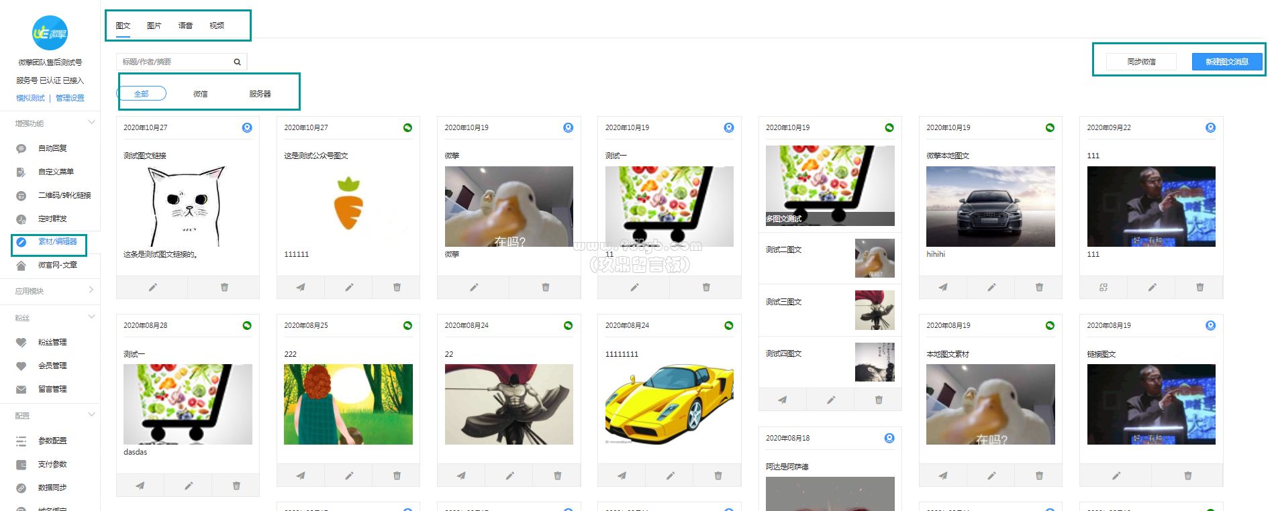Viewport: 1274px width, 511px height.
Task: Switch to the 图片 tab
Action: coord(154,25)
